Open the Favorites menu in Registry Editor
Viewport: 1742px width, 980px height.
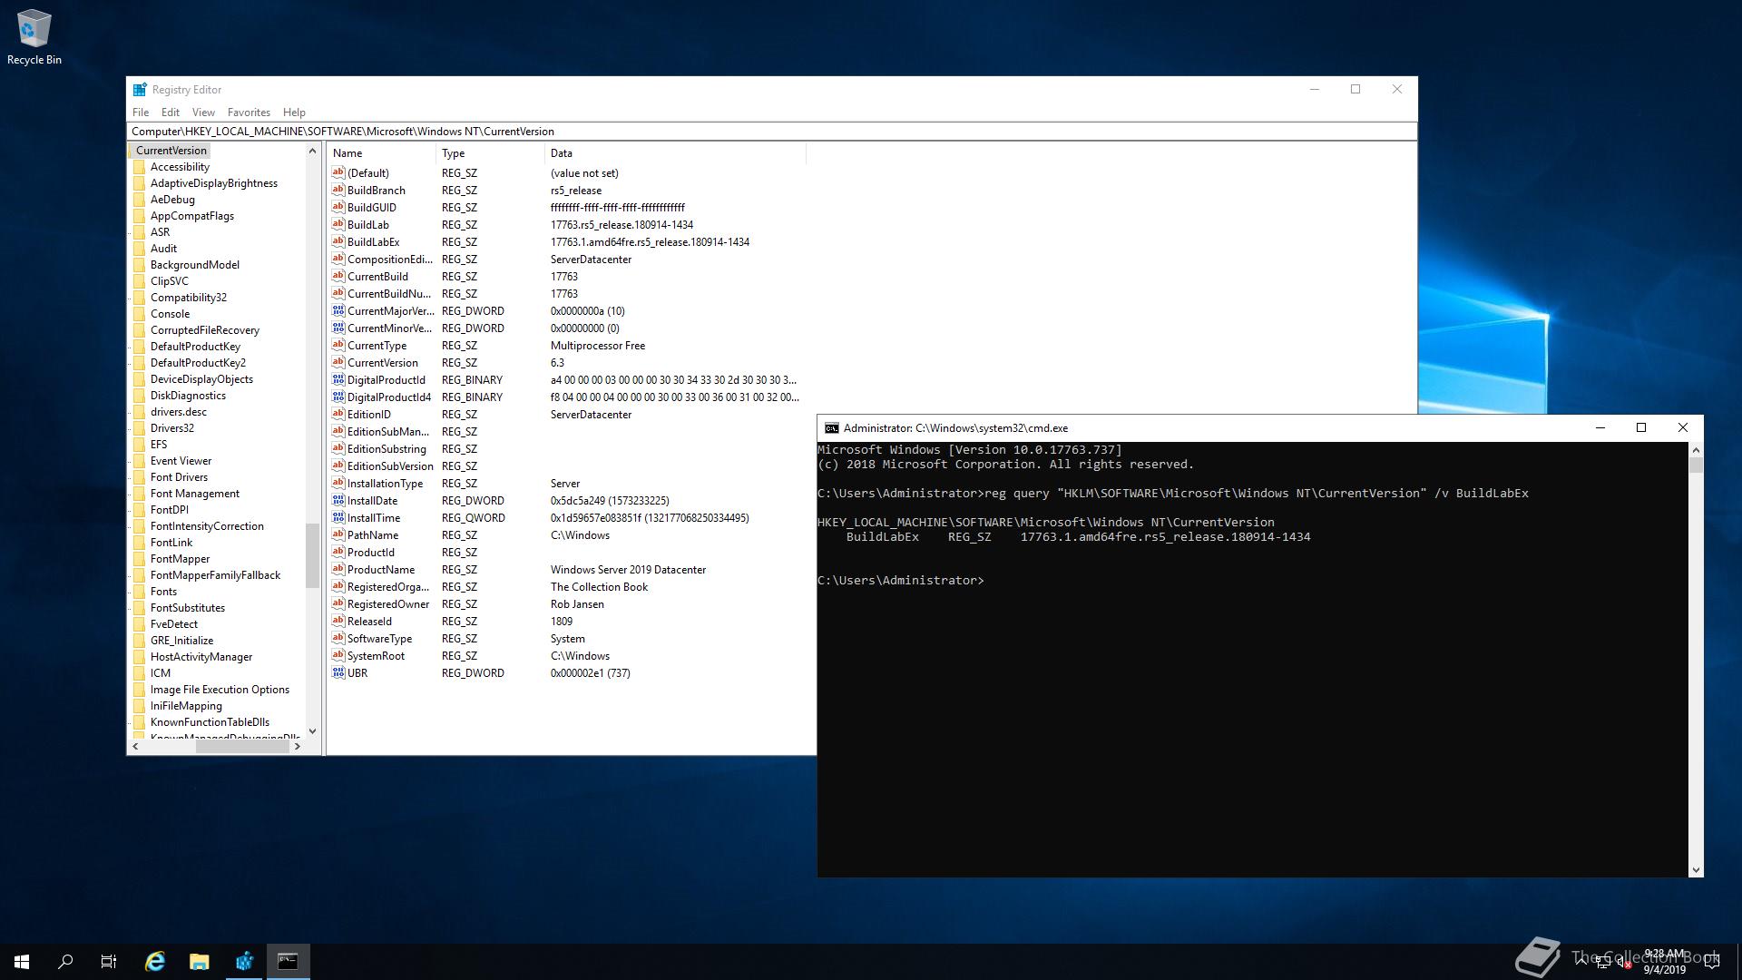point(249,113)
